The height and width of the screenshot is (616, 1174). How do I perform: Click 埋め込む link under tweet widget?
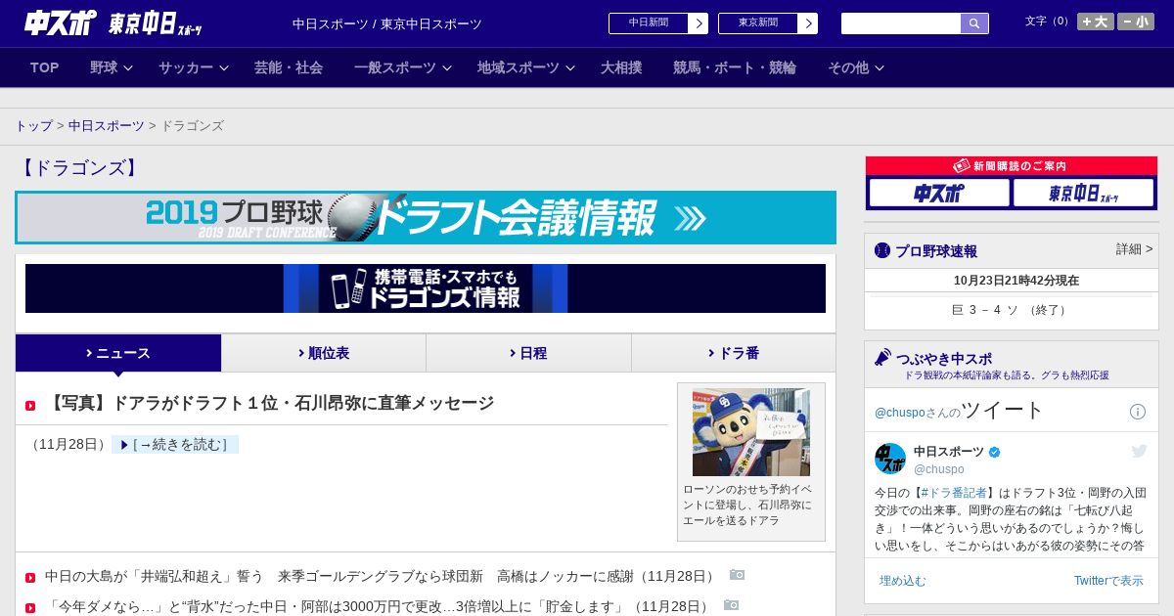point(902,581)
